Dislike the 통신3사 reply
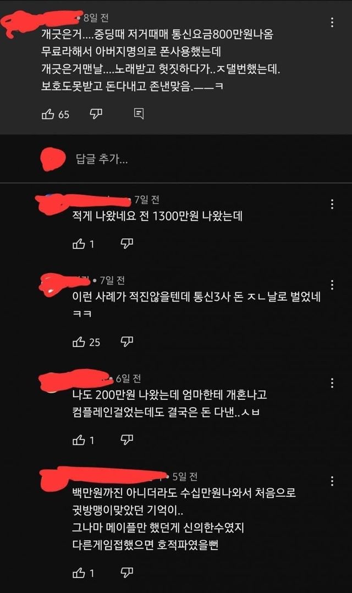Image resolution: width=352 pixels, height=593 pixels. [127, 342]
